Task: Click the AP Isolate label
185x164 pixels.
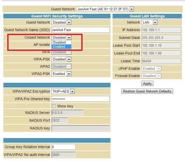Action: point(42,45)
